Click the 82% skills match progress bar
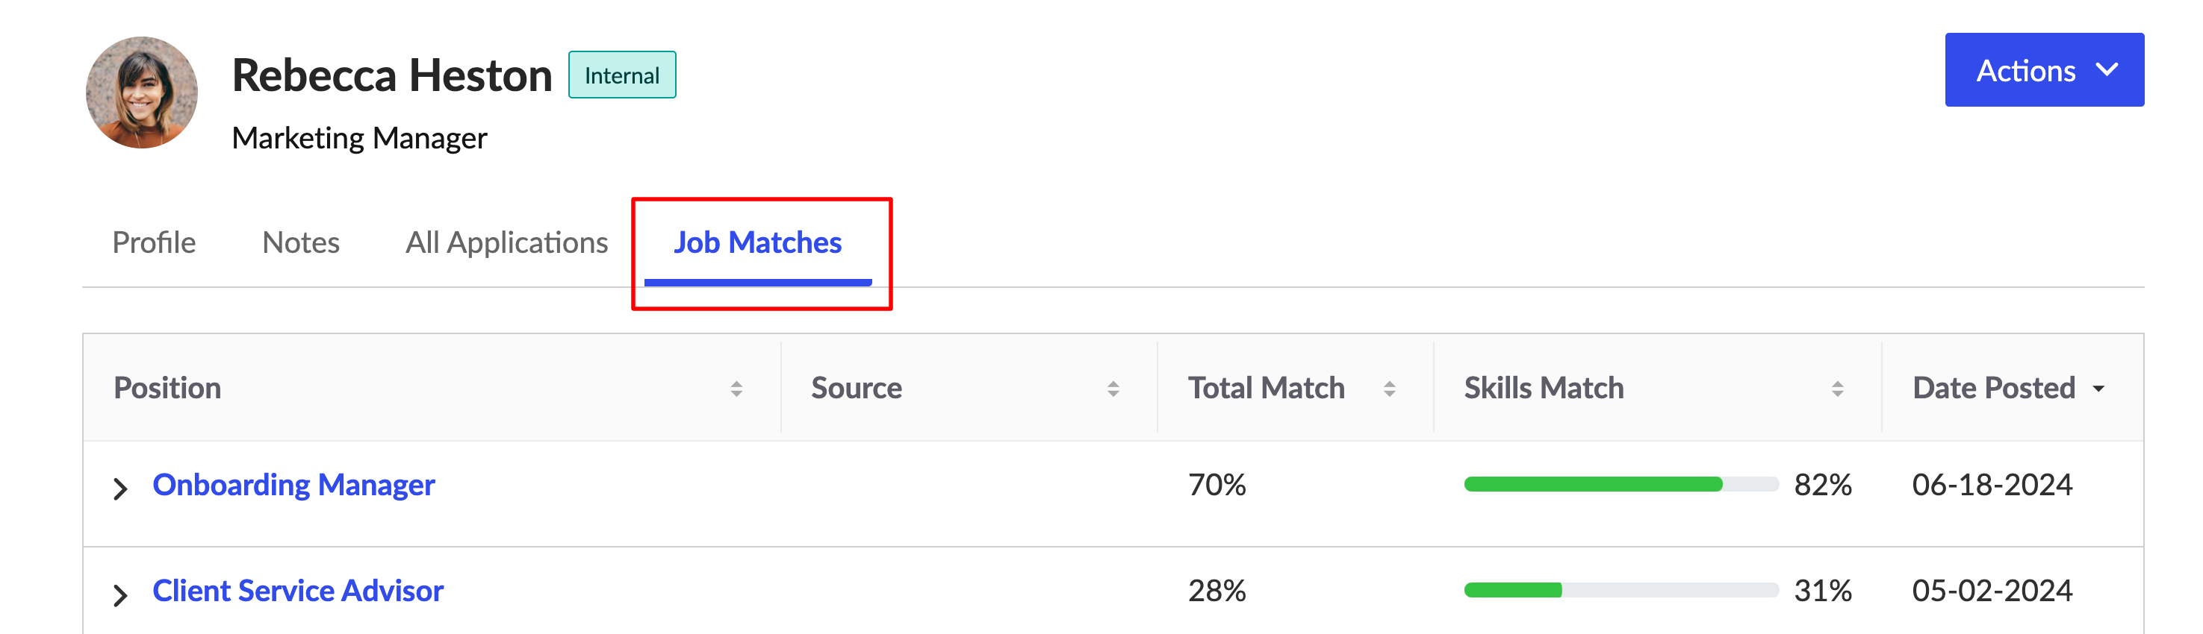Viewport: 2203px width, 634px height. coord(1621,485)
